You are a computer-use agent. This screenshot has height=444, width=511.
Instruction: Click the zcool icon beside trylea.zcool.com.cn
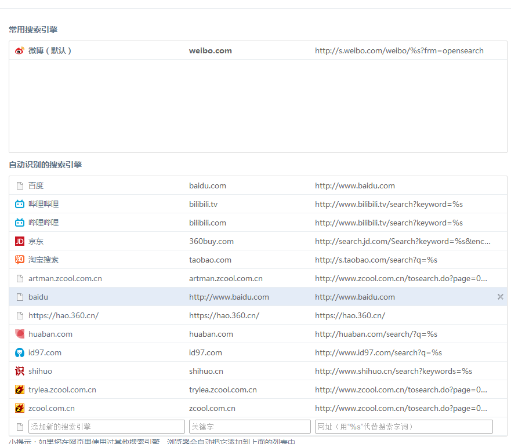[x=20, y=390]
